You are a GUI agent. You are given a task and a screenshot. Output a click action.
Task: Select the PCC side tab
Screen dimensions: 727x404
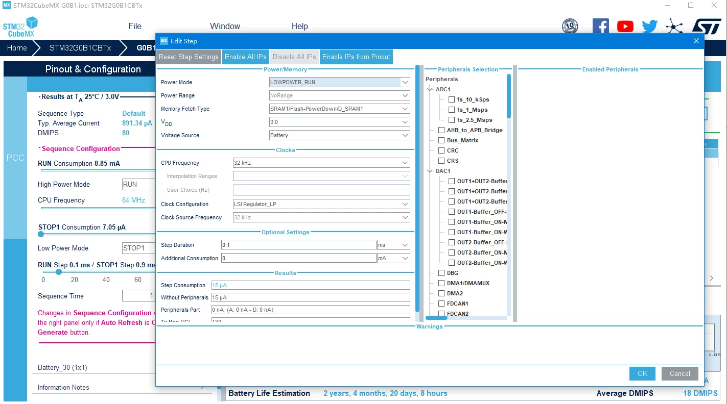click(15, 158)
